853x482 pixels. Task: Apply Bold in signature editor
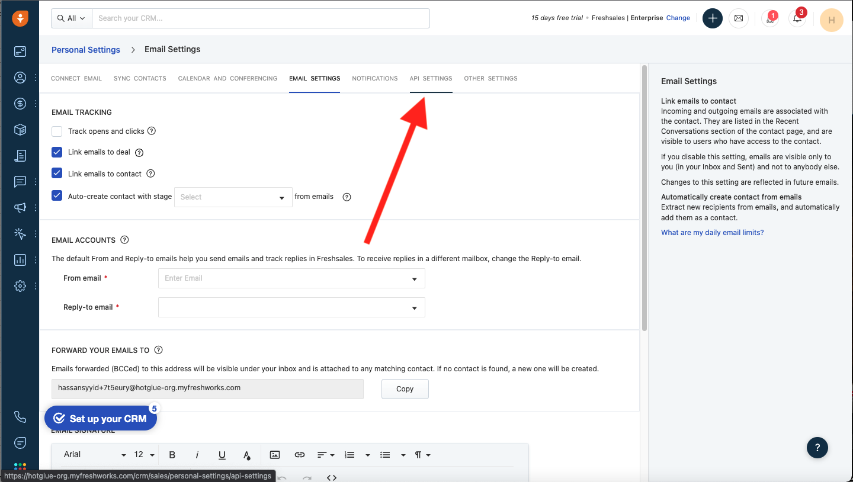pyautogui.click(x=172, y=455)
